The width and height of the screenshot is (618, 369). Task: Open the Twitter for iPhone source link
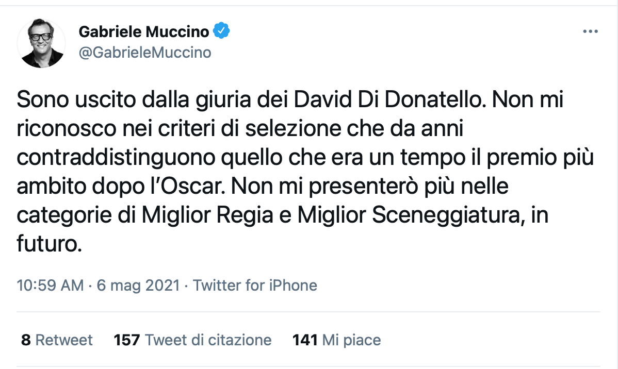255,285
